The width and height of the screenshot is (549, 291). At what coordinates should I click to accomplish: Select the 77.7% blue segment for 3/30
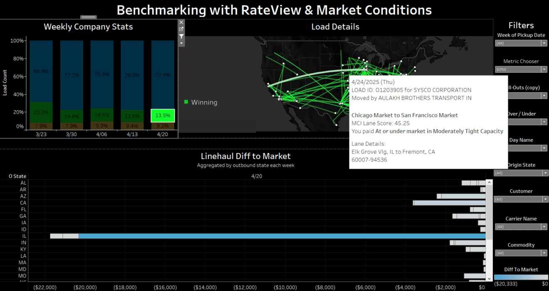(x=71, y=75)
